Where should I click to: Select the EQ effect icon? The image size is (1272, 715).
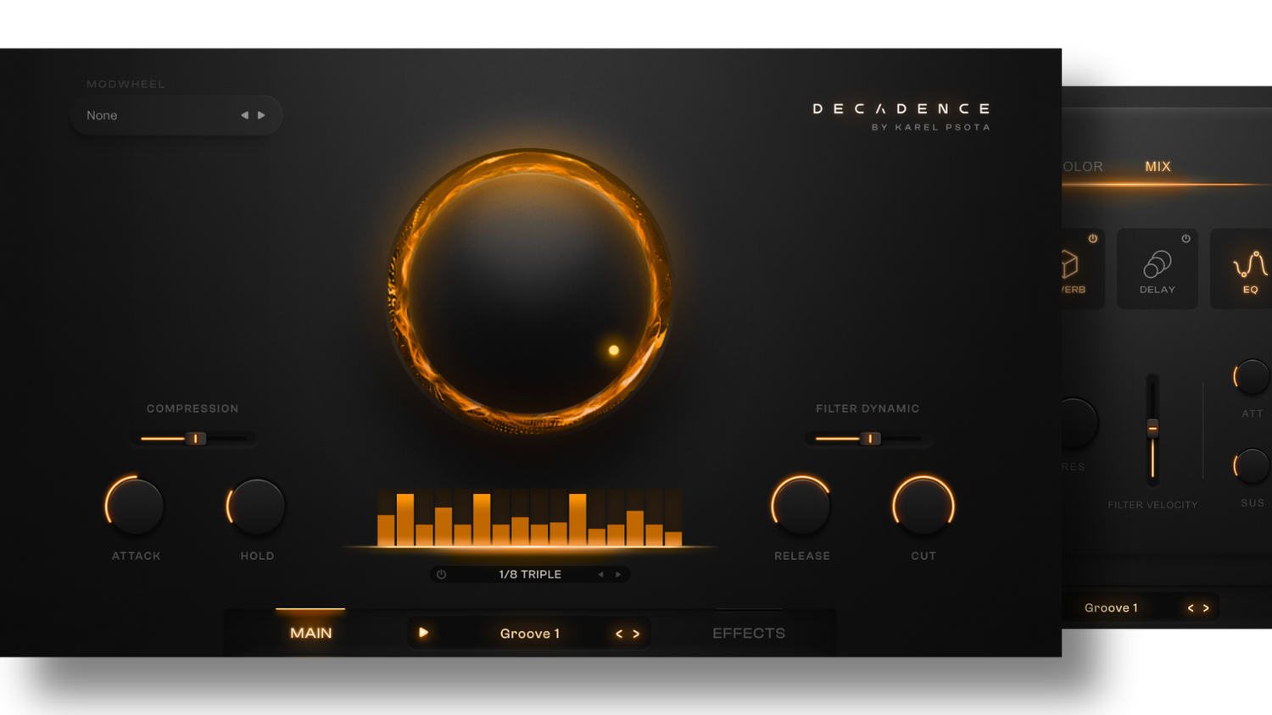point(1250,267)
